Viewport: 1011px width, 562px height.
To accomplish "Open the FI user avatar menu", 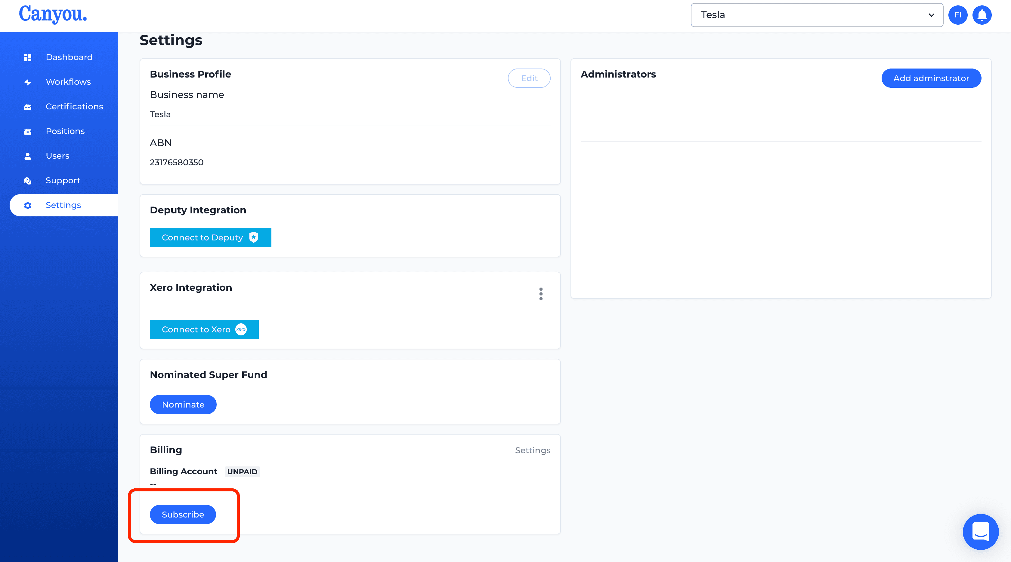I will click(x=958, y=15).
